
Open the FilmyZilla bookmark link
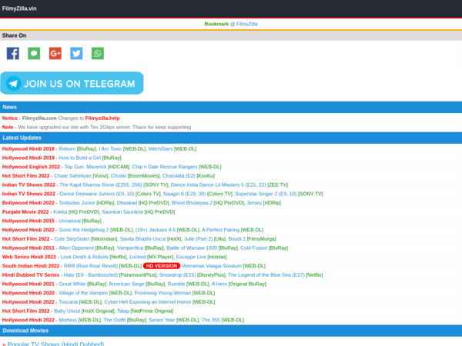point(247,24)
